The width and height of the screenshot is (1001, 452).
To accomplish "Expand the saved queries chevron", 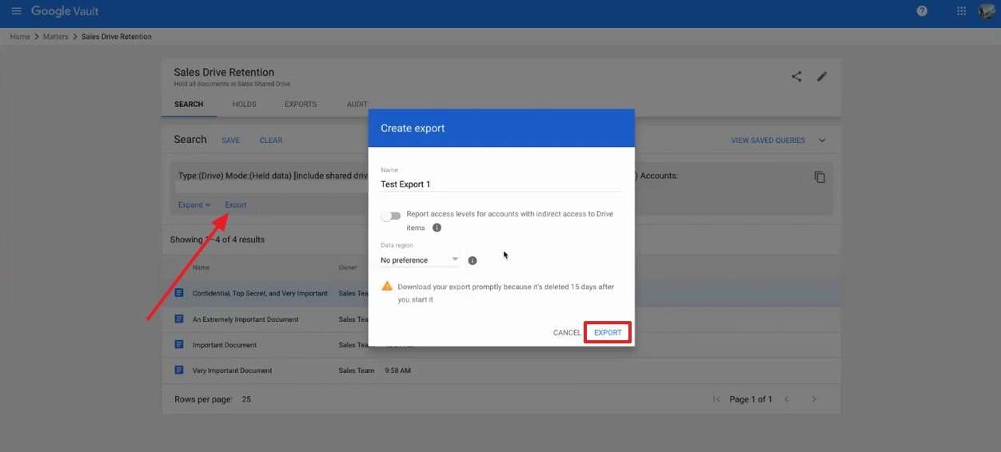I will [x=822, y=141].
